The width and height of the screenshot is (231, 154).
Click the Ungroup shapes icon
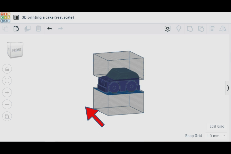[201, 29]
